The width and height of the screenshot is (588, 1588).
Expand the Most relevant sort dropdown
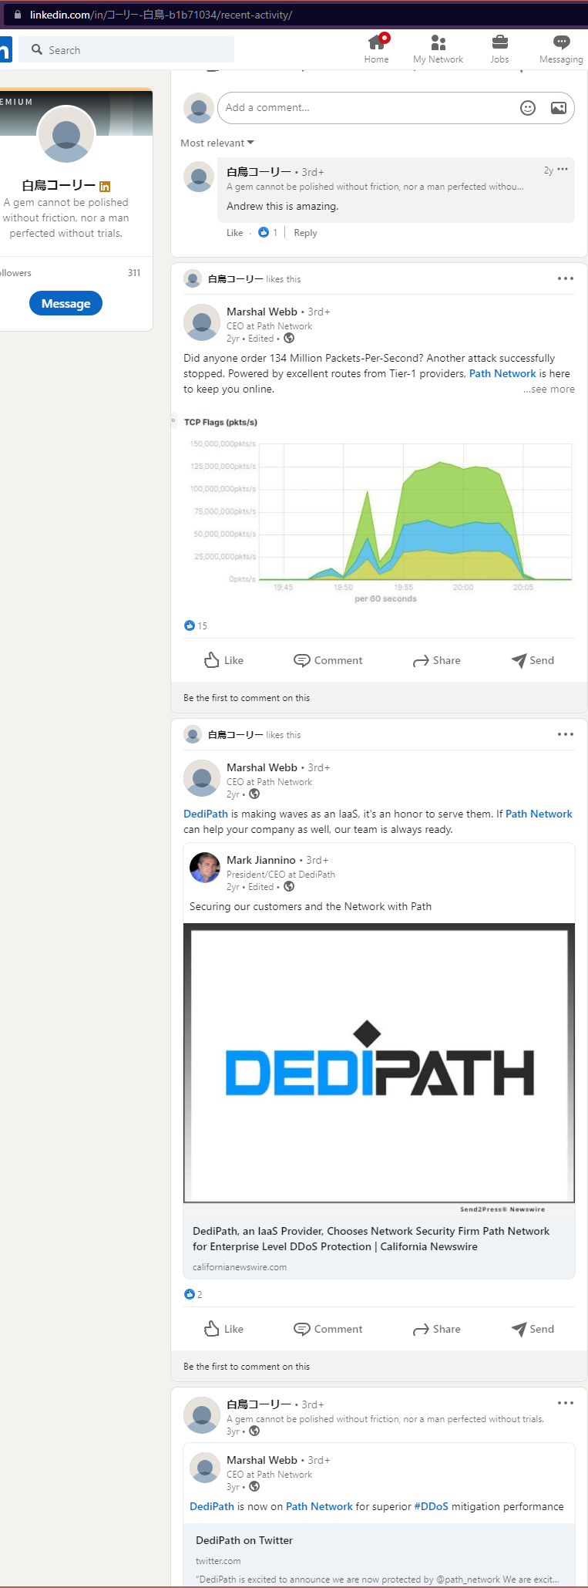[x=217, y=143]
